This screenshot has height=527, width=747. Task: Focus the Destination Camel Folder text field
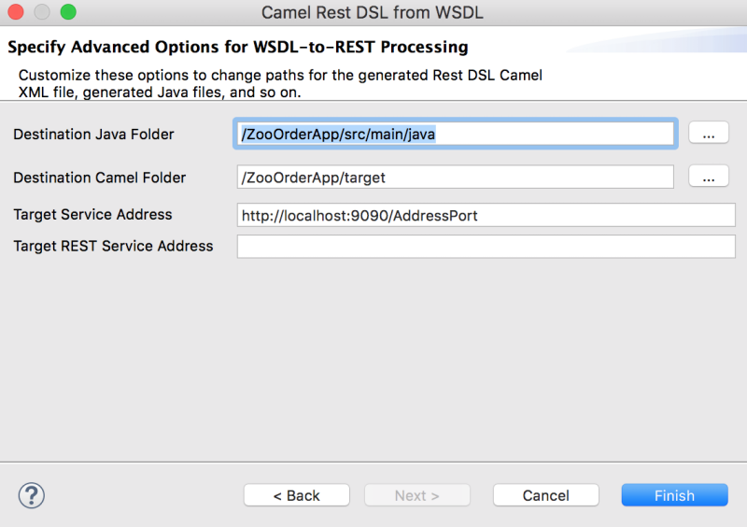(x=455, y=178)
